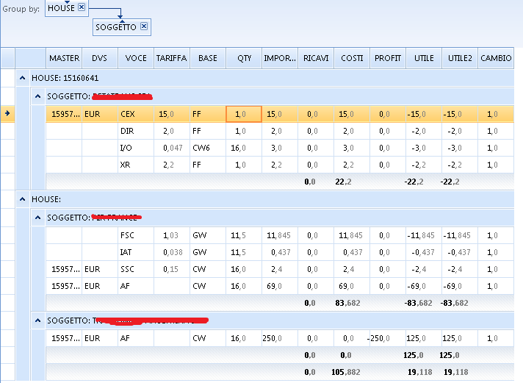Click the UTILE column header

pyautogui.click(x=424, y=58)
